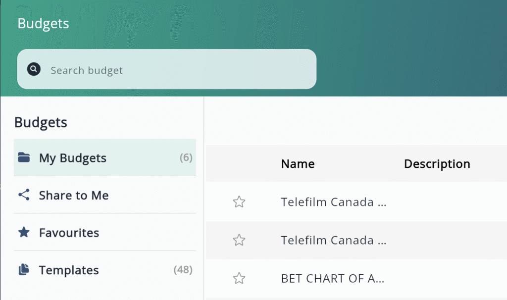Star the BET CHART OF A... budget
Image resolution: width=507 pixels, height=300 pixels.
(239, 278)
